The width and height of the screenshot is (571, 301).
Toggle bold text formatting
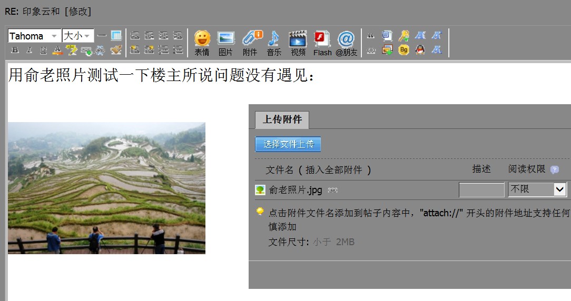15,50
